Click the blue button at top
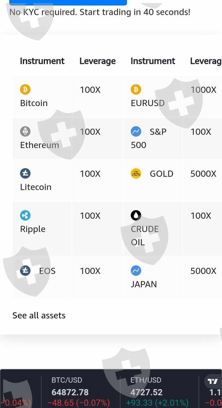Image resolution: width=222 pixels, height=408 pixels. pos(68,2)
